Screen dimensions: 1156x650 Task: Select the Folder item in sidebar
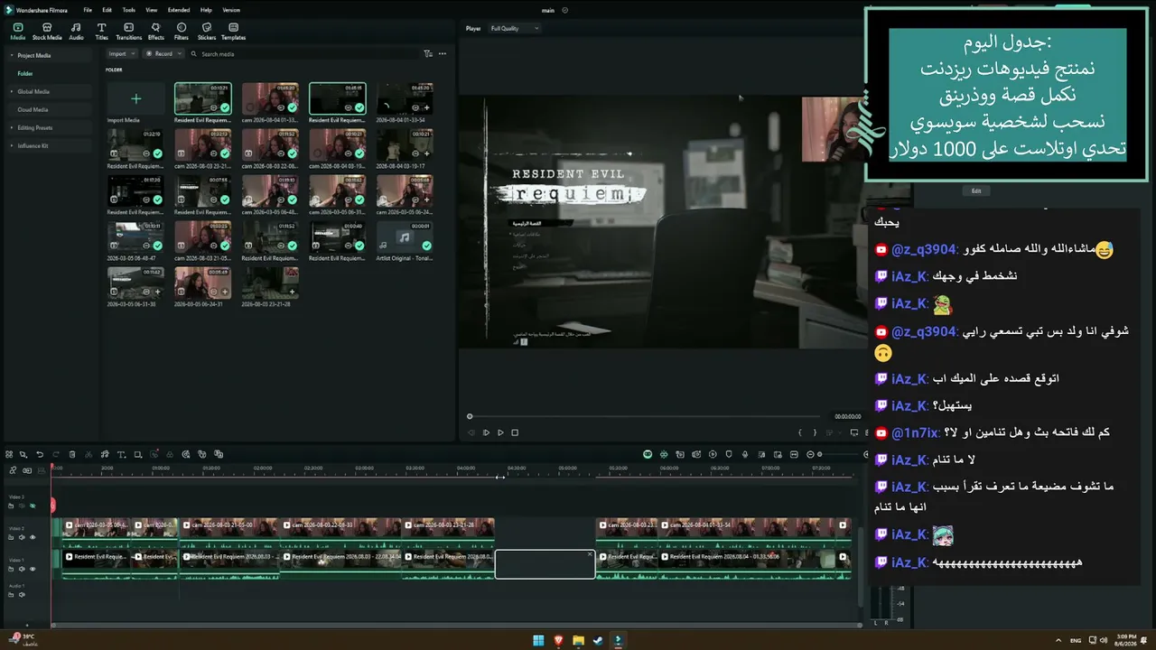tap(25, 73)
